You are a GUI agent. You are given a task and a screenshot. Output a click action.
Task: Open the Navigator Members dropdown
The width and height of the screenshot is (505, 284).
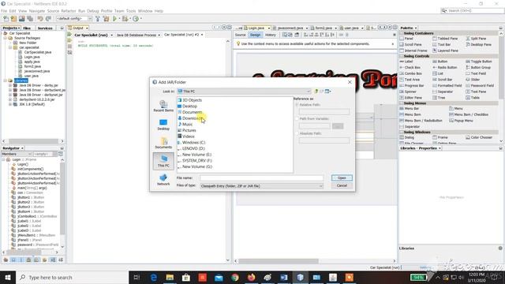coord(17,155)
